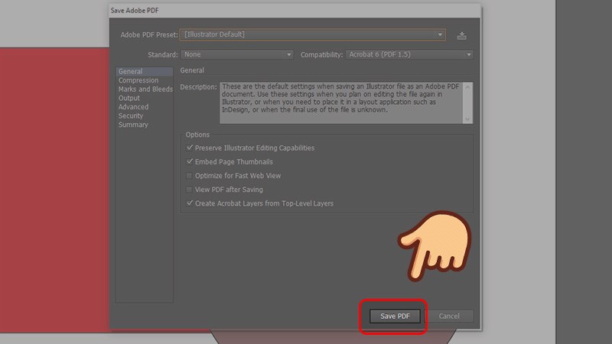This screenshot has width=612, height=344.
Task: Toggle Embed Page Thumbnails checkbox
Action: pyautogui.click(x=190, y=161)
